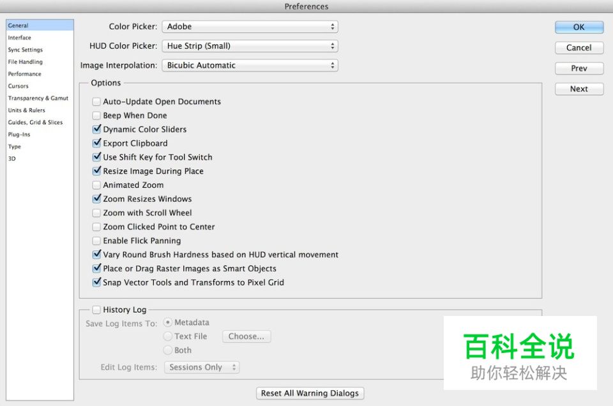The height and width of the screenshot is (406, 613).
Task: Enable Auto-Update Open Documents
Action: tap(96, 101)
